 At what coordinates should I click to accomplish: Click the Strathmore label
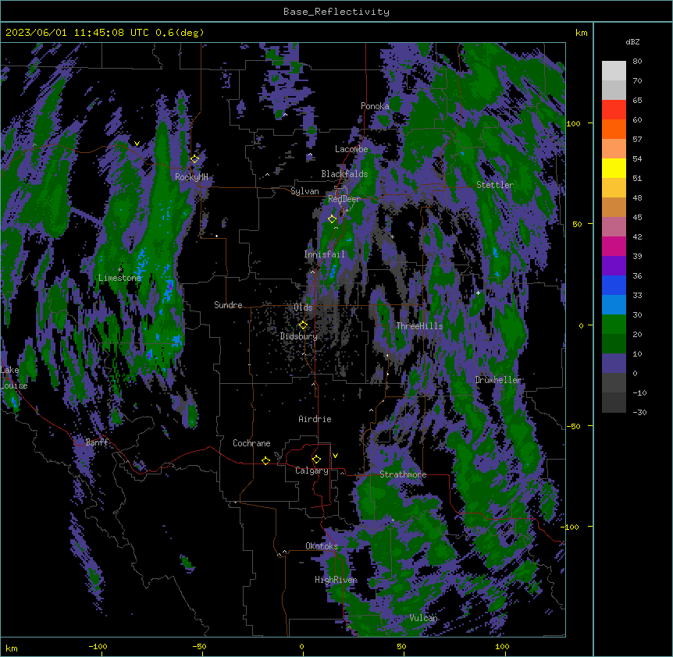(x=403, y=474)
